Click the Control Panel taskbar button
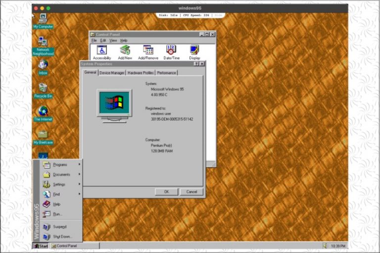Image resolution: width=380 pixels, height=253 pixels. click(x=75, y=246)
